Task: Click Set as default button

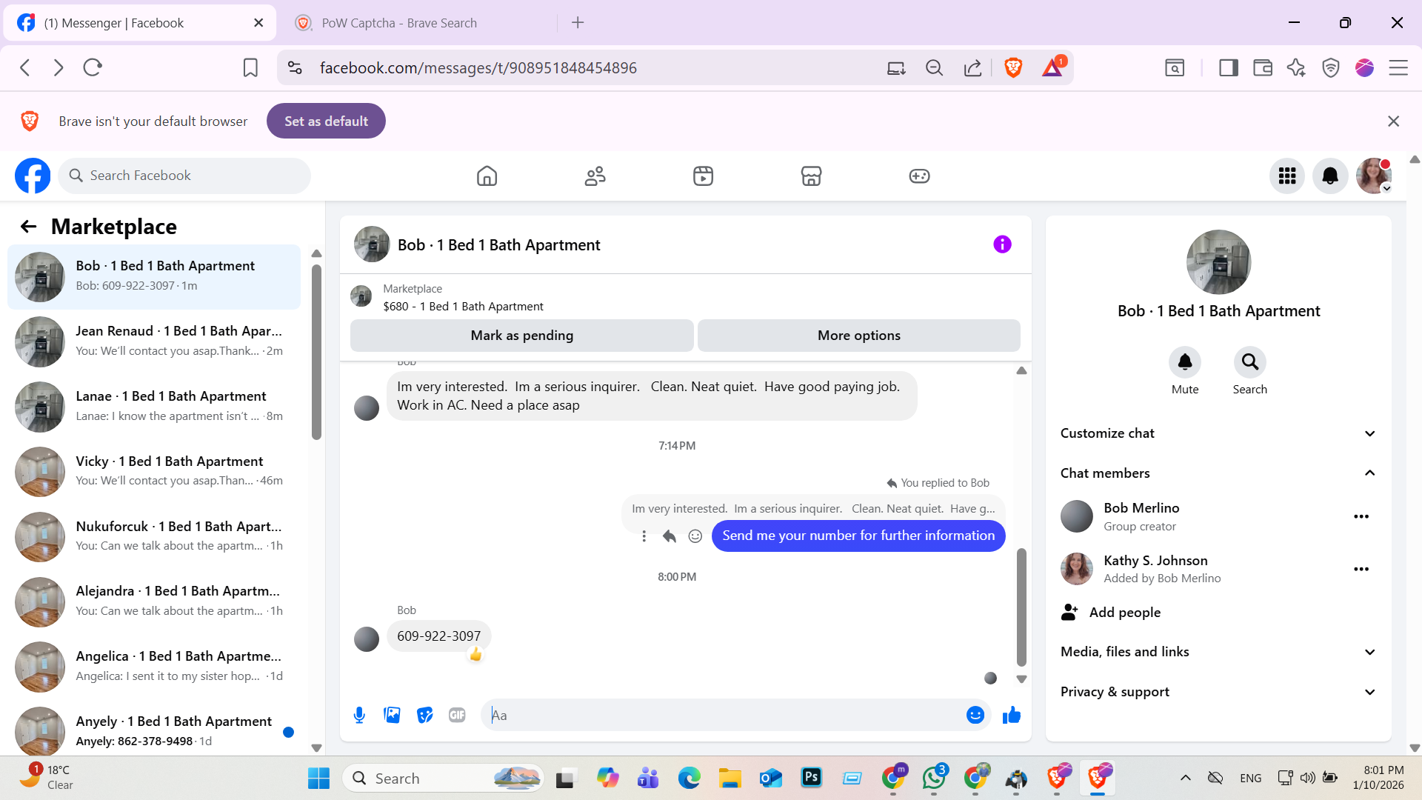Action: 326,121
